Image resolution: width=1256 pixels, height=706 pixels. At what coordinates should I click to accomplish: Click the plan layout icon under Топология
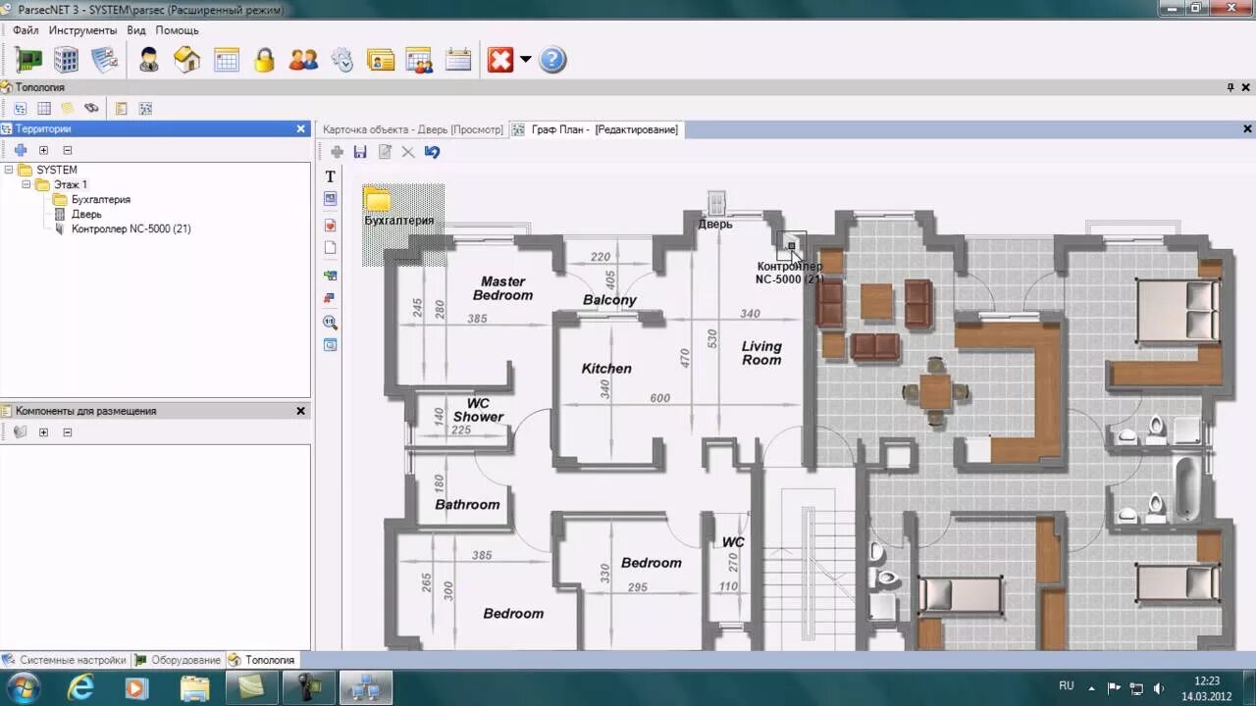point(145,109)
